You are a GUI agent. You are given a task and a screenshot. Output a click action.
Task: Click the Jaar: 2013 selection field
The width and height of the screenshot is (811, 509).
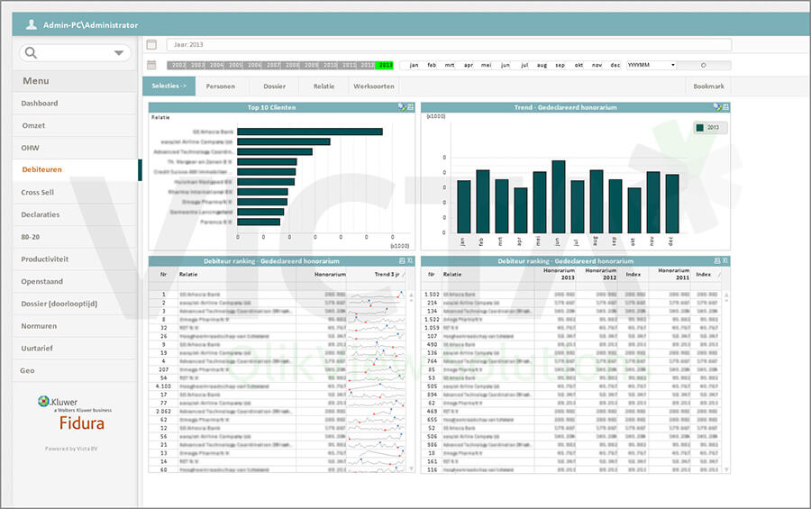(449, 44)
